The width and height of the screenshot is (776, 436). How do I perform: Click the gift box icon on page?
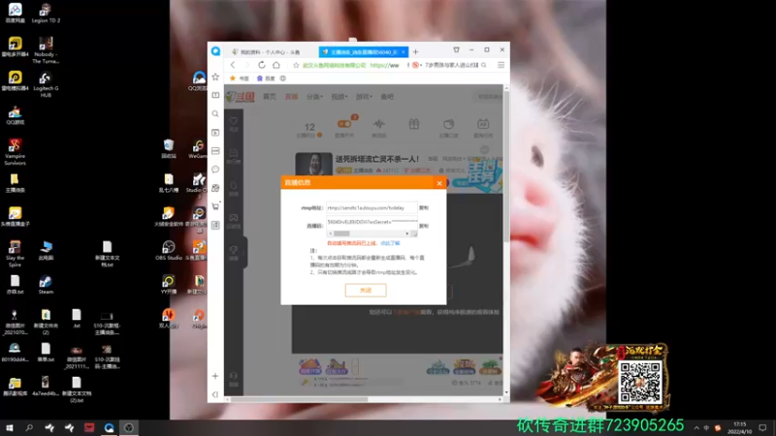414,124
